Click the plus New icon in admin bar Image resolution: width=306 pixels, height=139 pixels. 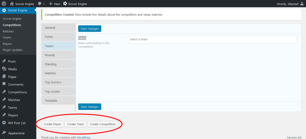51,4
